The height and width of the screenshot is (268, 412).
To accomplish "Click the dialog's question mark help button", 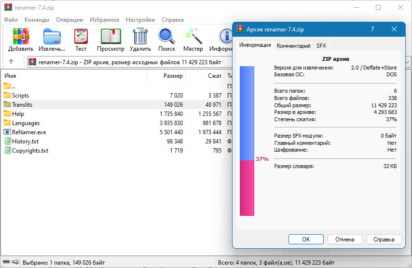I will [372, 29].
